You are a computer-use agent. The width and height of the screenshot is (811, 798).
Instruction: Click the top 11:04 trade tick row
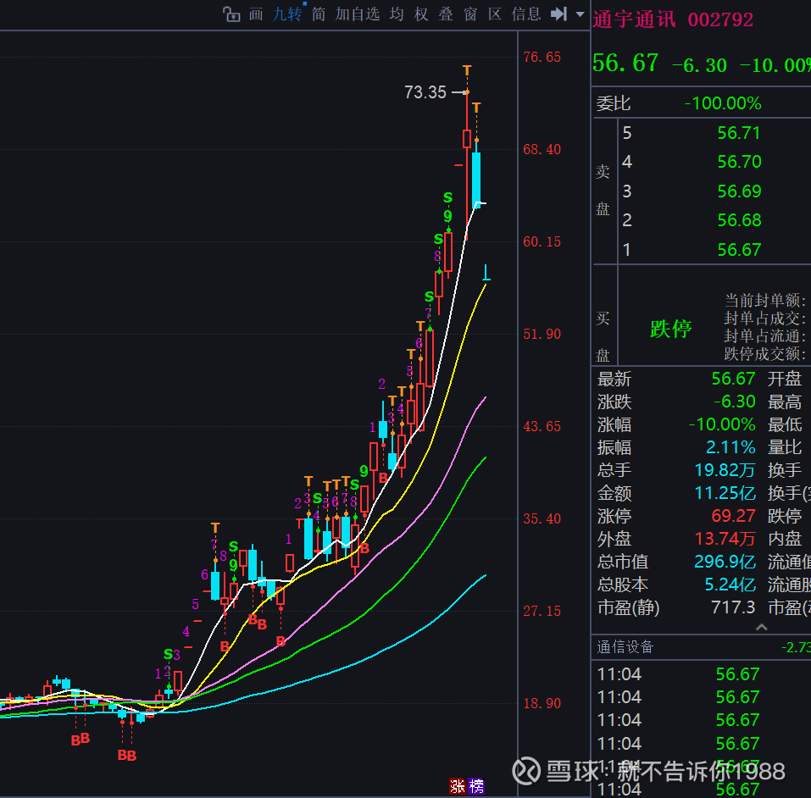701,673
